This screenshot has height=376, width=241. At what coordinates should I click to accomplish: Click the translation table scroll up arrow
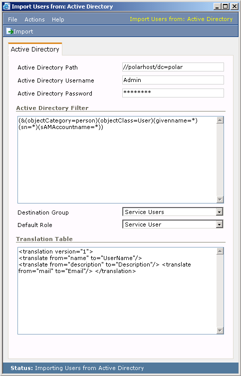pos(220,251)
